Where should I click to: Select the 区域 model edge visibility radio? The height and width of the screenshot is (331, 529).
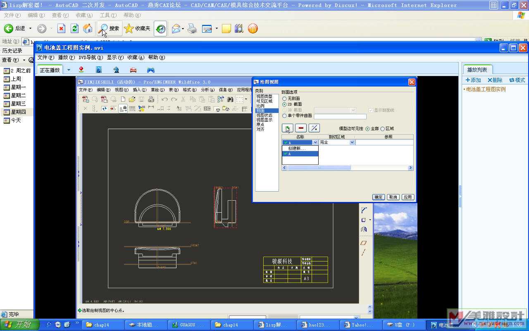click(382, 129)
